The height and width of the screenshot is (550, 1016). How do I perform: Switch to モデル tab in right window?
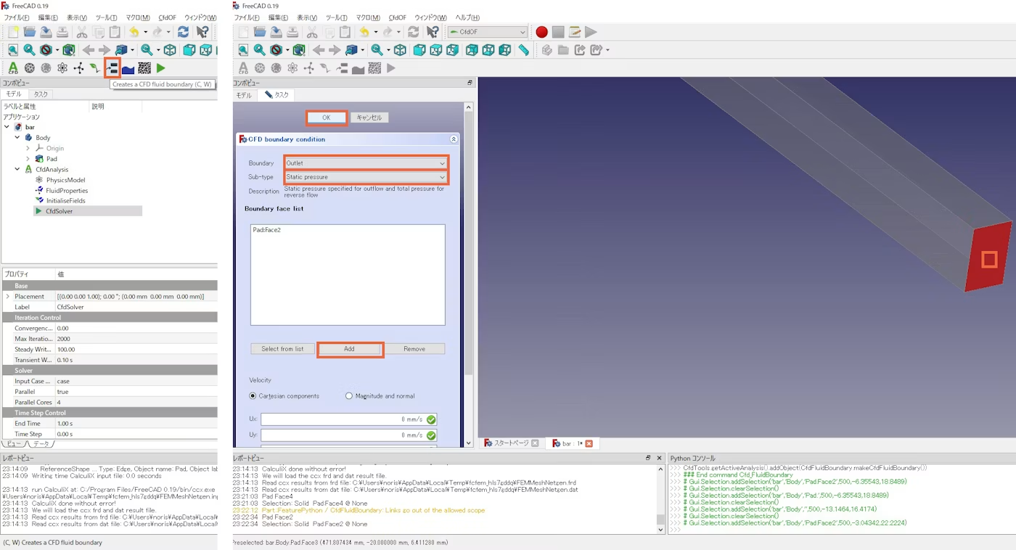pos(244,95)
